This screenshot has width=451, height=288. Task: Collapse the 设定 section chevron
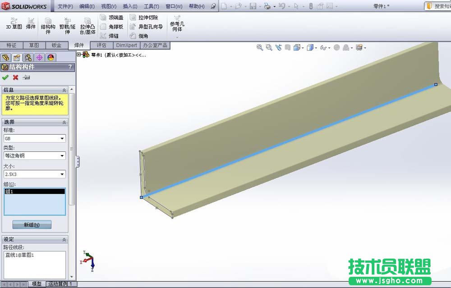click(64, 239)
